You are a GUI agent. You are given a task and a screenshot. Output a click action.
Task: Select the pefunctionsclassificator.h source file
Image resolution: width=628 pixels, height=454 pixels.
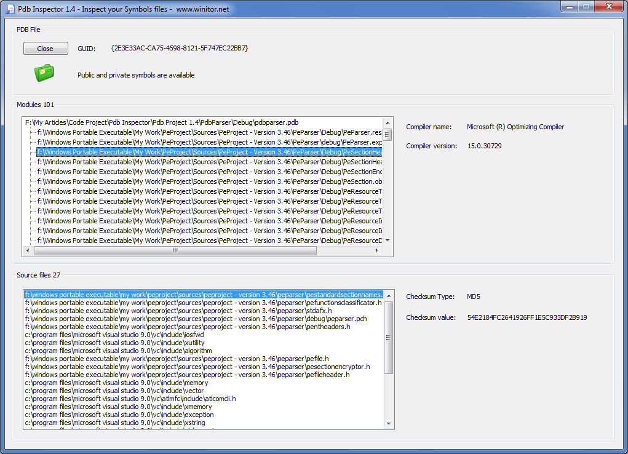pos(204,303)
